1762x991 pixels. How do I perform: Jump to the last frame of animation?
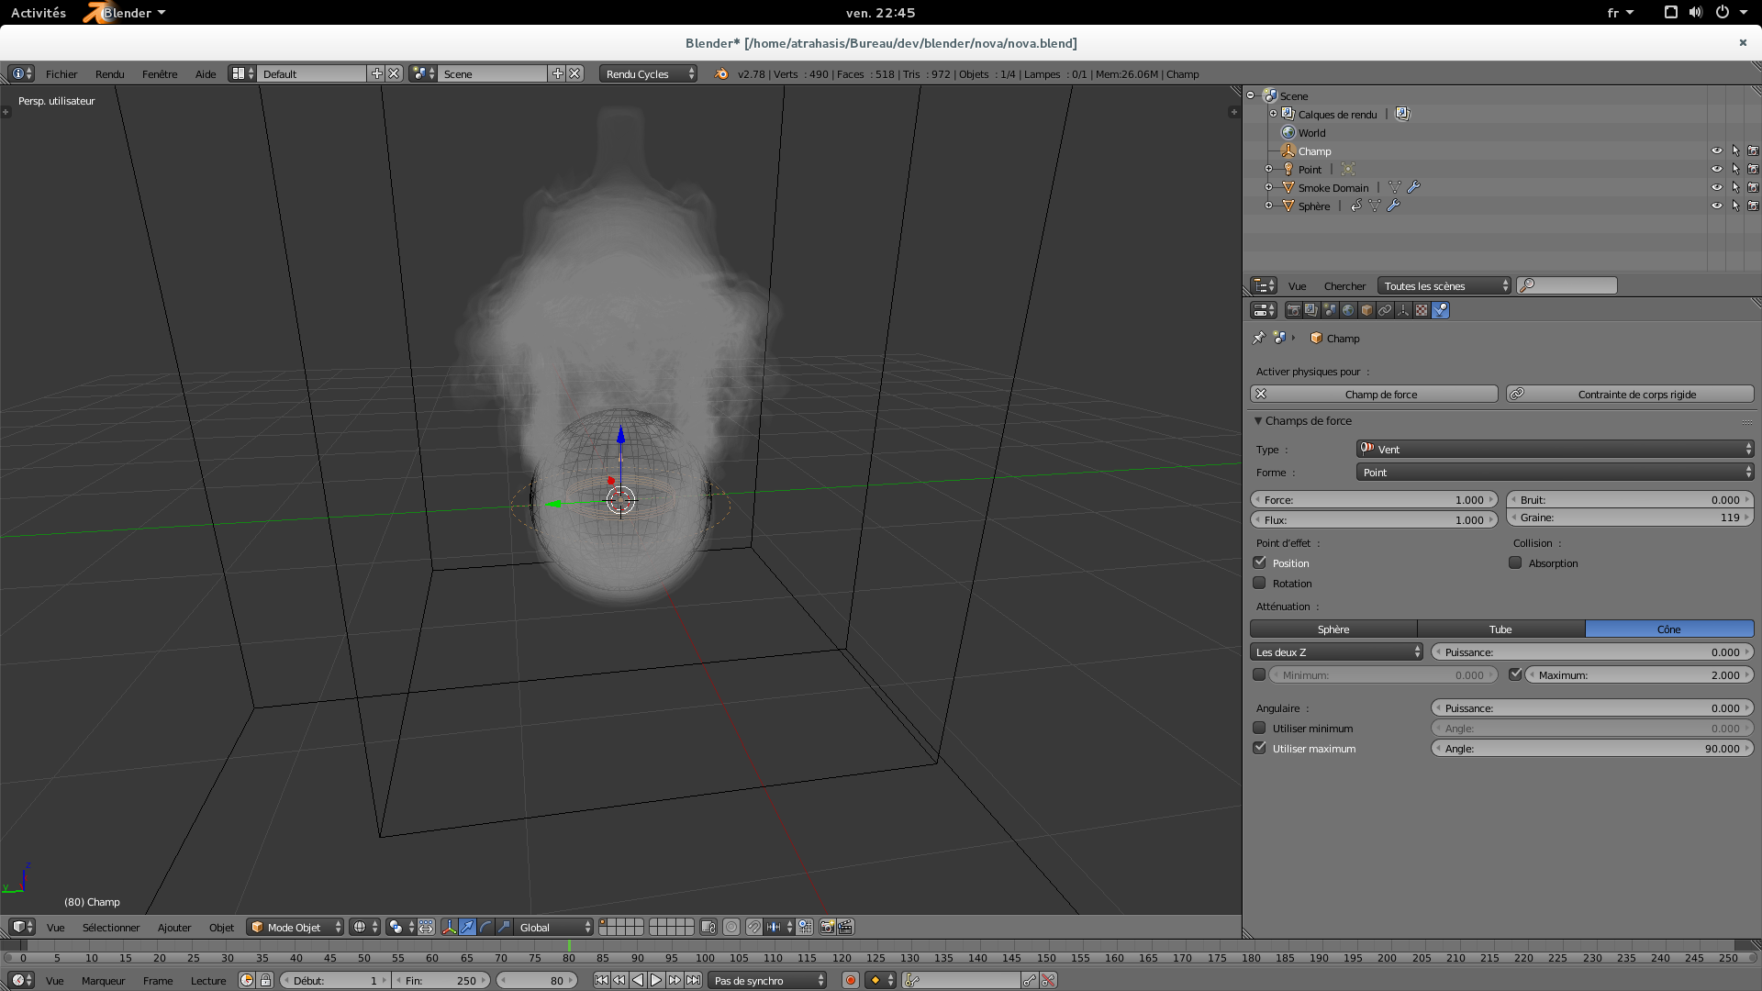(693, 980)
